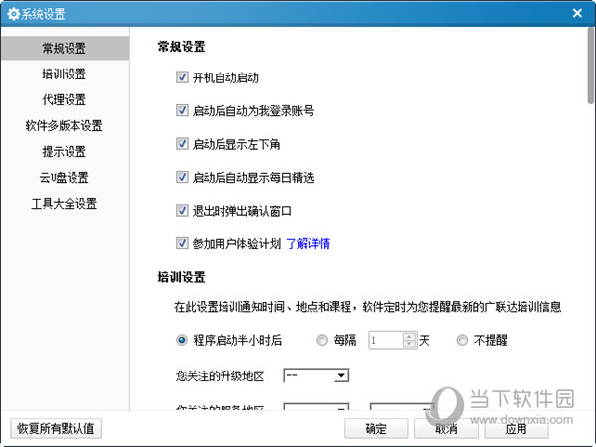596x447 pixels.
Task: Uncheck the 参加用户体验计划 checkbox
Action: point(182,243)
